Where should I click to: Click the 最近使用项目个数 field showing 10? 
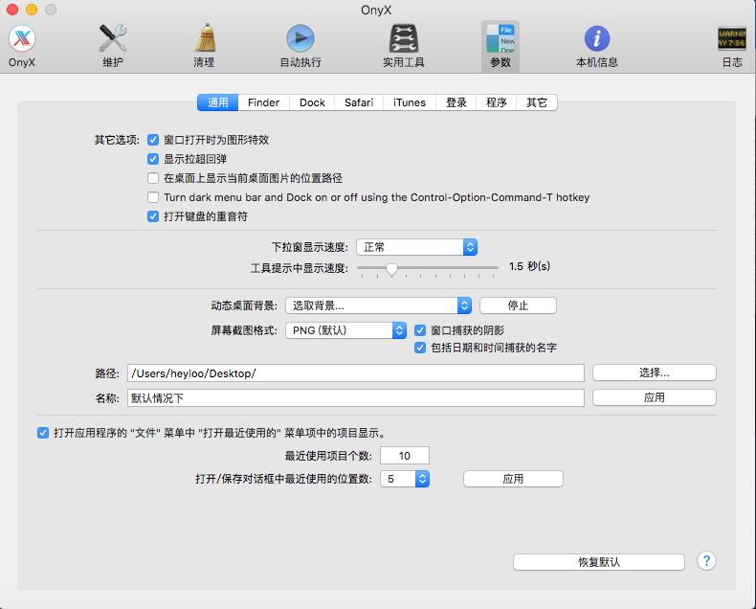pyautogui.click(x=405, y=456)
